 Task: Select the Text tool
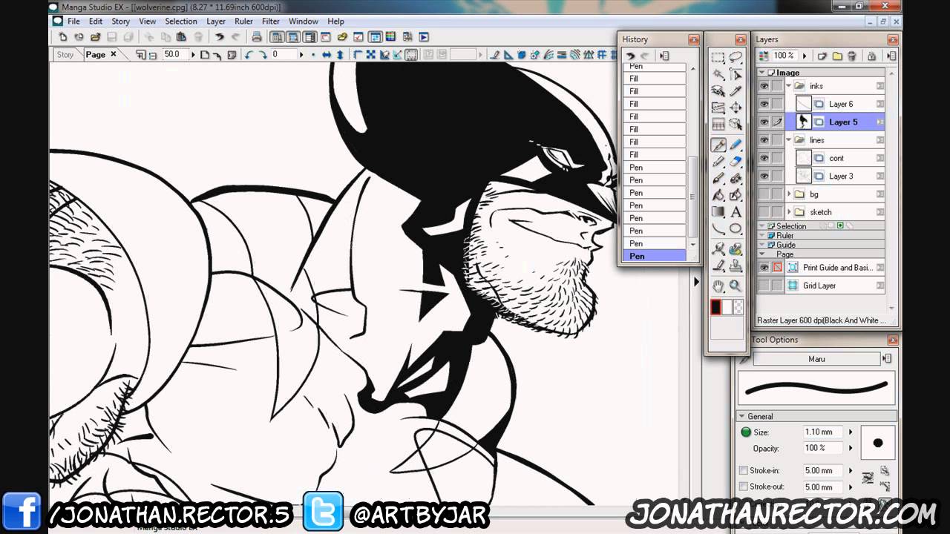coord(736,212)
